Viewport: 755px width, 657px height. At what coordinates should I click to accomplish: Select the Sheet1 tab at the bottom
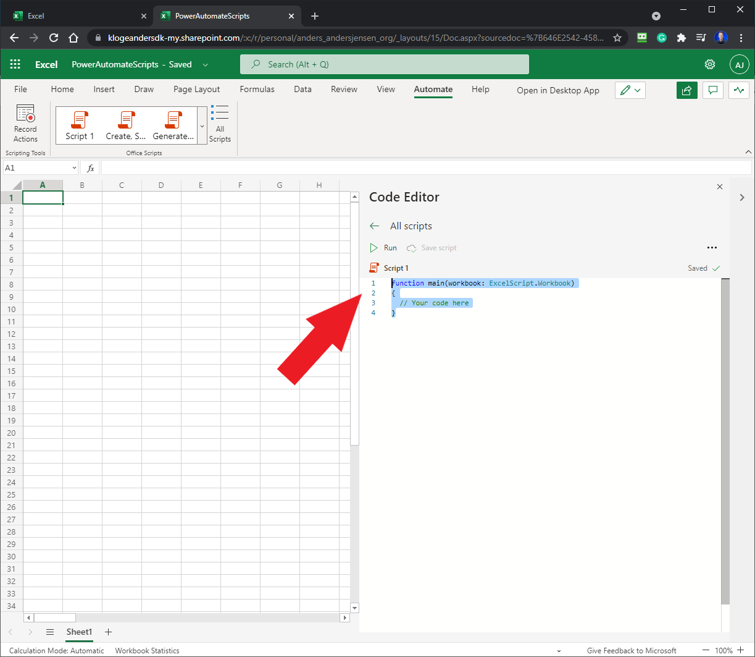click(79, 632)
